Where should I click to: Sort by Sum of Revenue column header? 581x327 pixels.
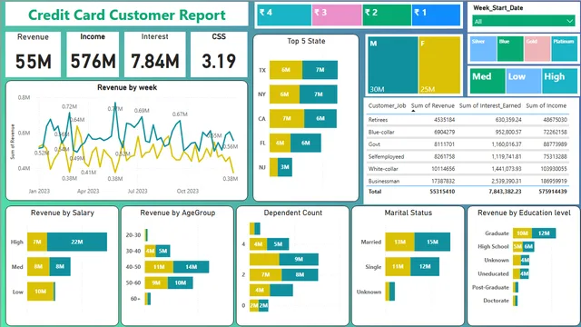432,105
